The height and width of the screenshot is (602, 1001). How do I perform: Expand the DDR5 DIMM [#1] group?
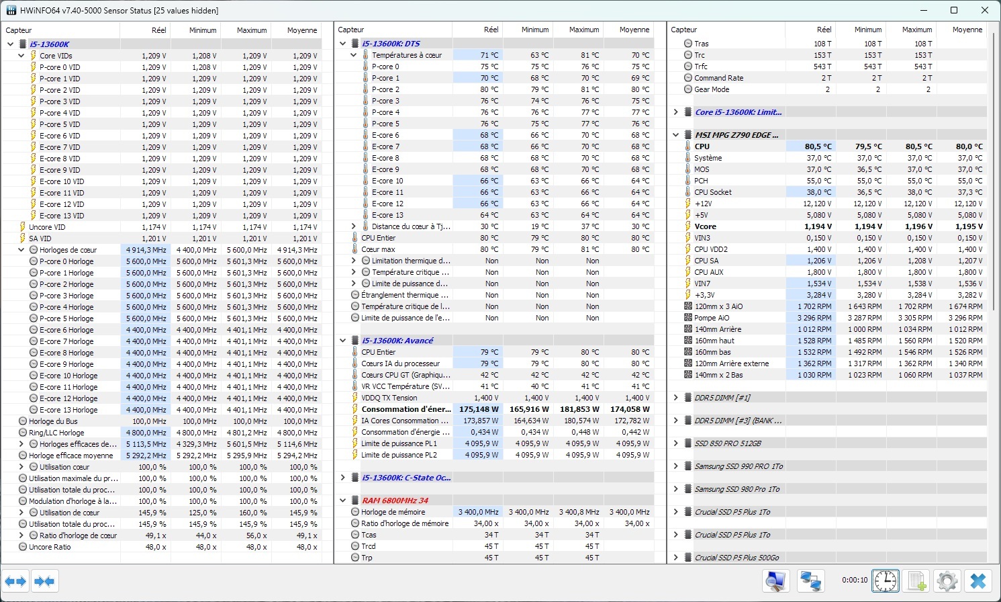coord(676,398)
